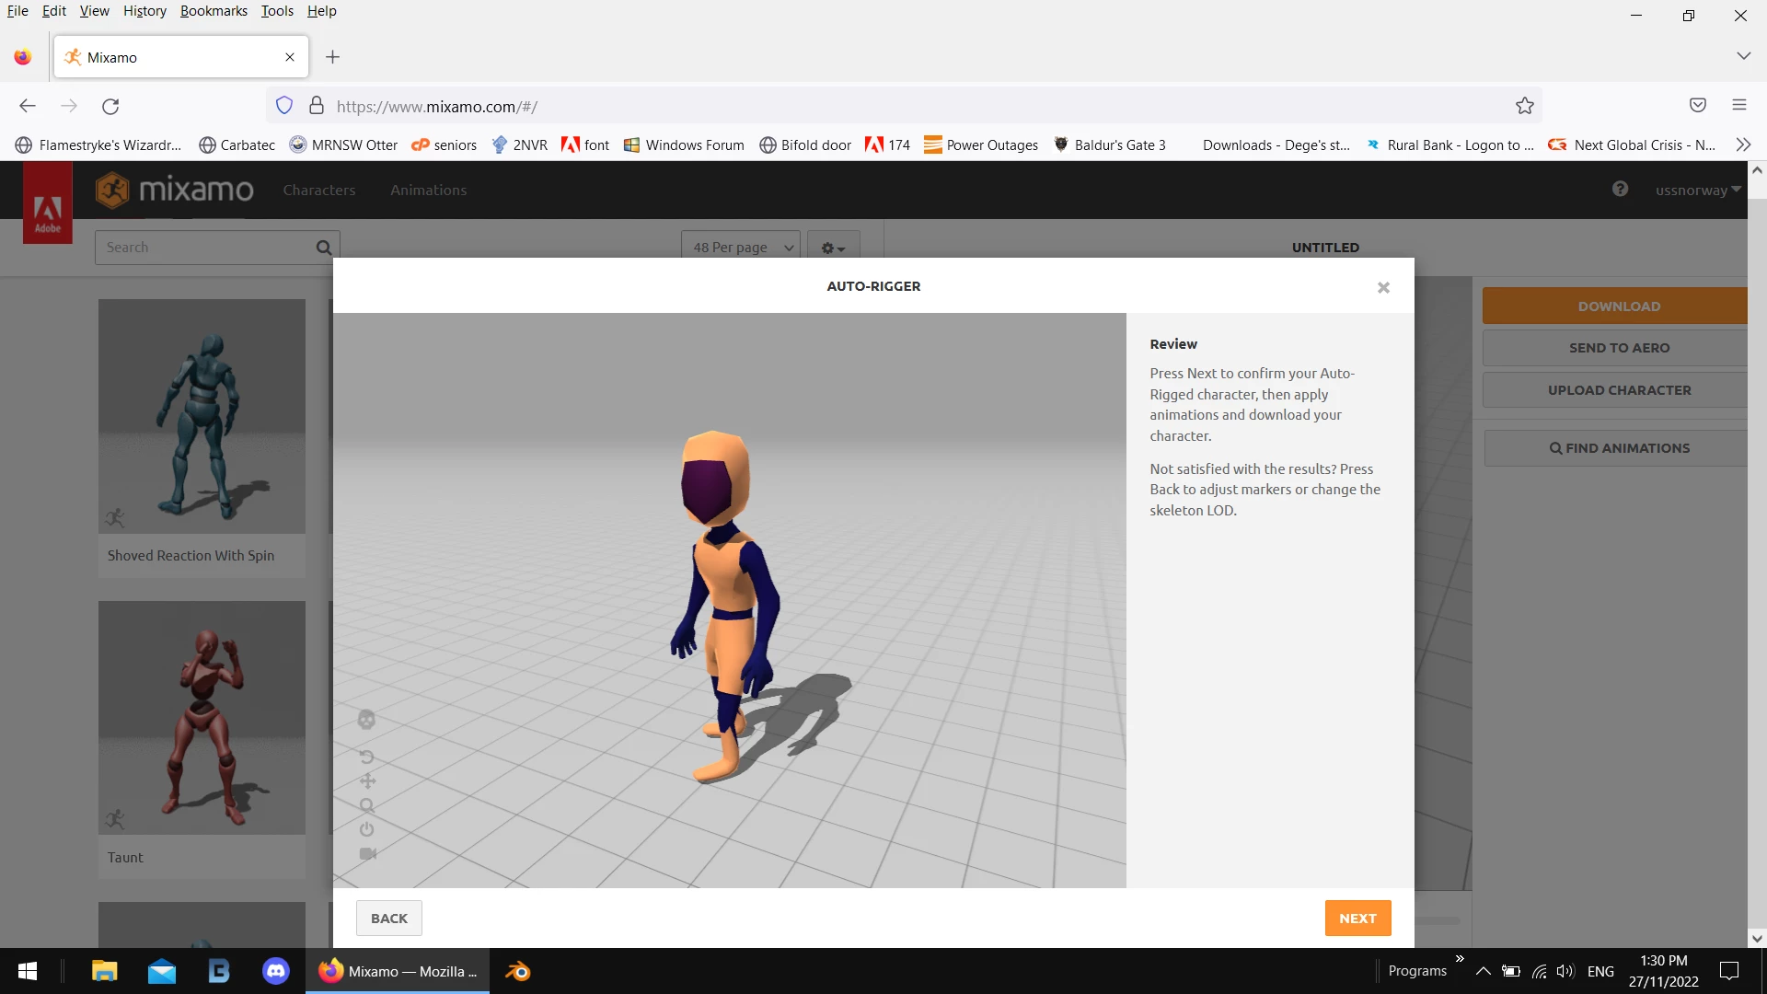1767x994 pixels.
Task: Click the Firefox reload page icon
Action: 110,106
